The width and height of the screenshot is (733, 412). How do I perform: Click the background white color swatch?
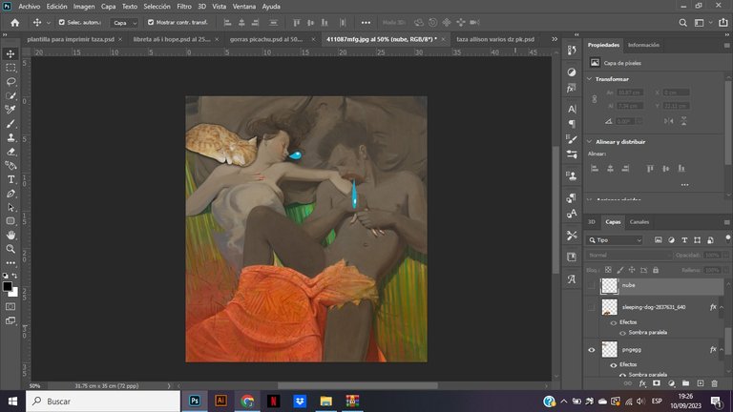pos(14,294)
